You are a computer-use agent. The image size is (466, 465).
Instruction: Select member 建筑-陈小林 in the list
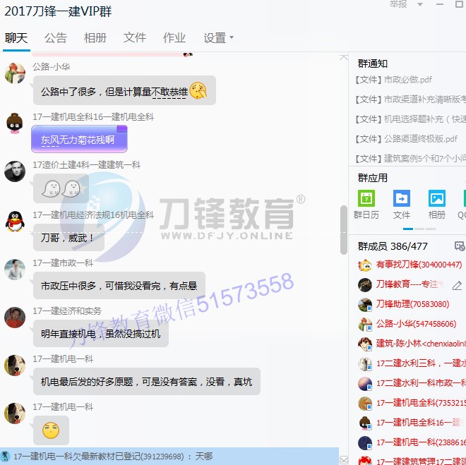(421, 344)
